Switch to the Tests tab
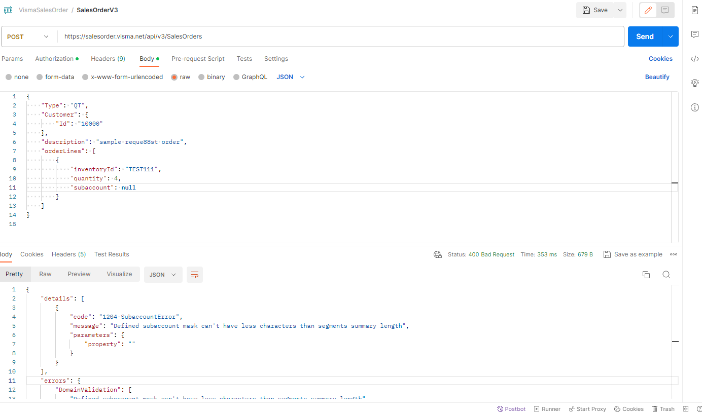 (244, 58)
